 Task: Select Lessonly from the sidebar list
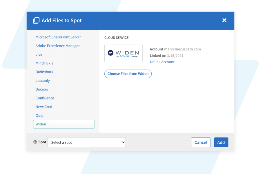pyautogui.click(x=43, y=81)
